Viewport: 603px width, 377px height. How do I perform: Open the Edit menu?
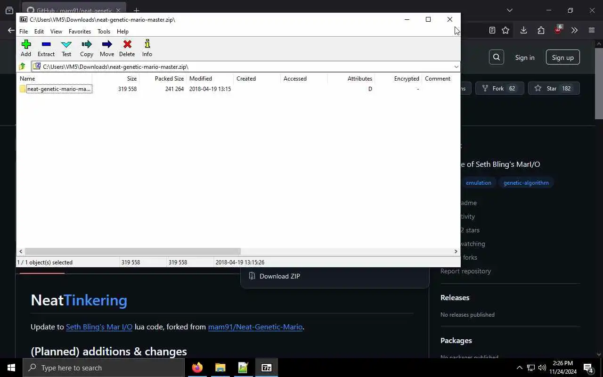[39, 31]
